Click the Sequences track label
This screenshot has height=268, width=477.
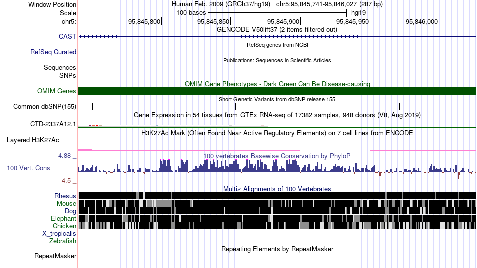60,68
